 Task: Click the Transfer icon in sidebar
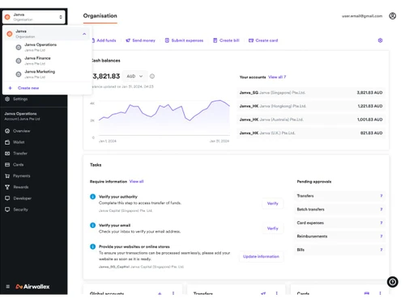point(7,154)
